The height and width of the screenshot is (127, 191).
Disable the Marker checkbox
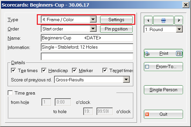[74, 70]
